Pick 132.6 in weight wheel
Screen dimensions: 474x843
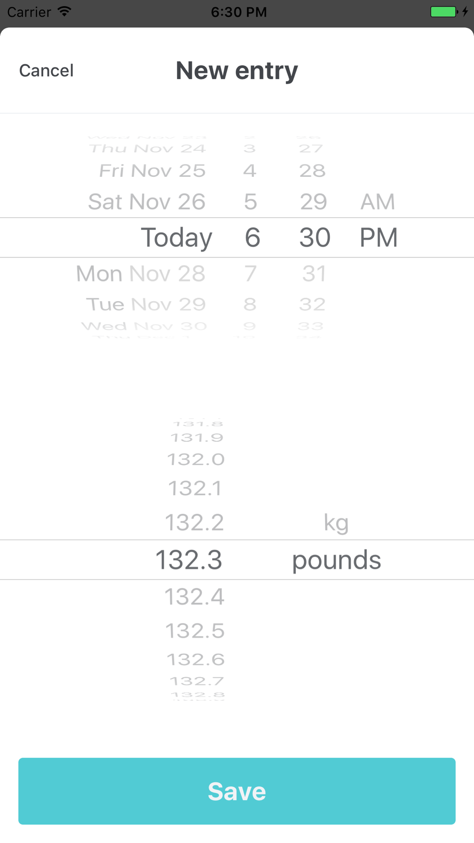[x=196, y=660]
